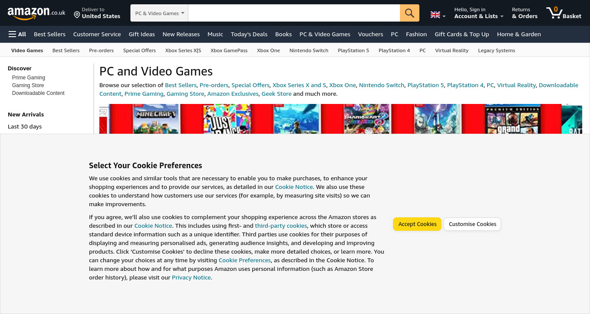
Task: Click the Customise Cookies button
Action: pyautogui.click(x=473, y=224)
